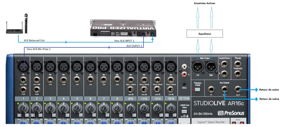Click the XLR OUPUT 1 label
Image resolution: width=281 pixels, height=127 pixels.
tap(134, 46)
